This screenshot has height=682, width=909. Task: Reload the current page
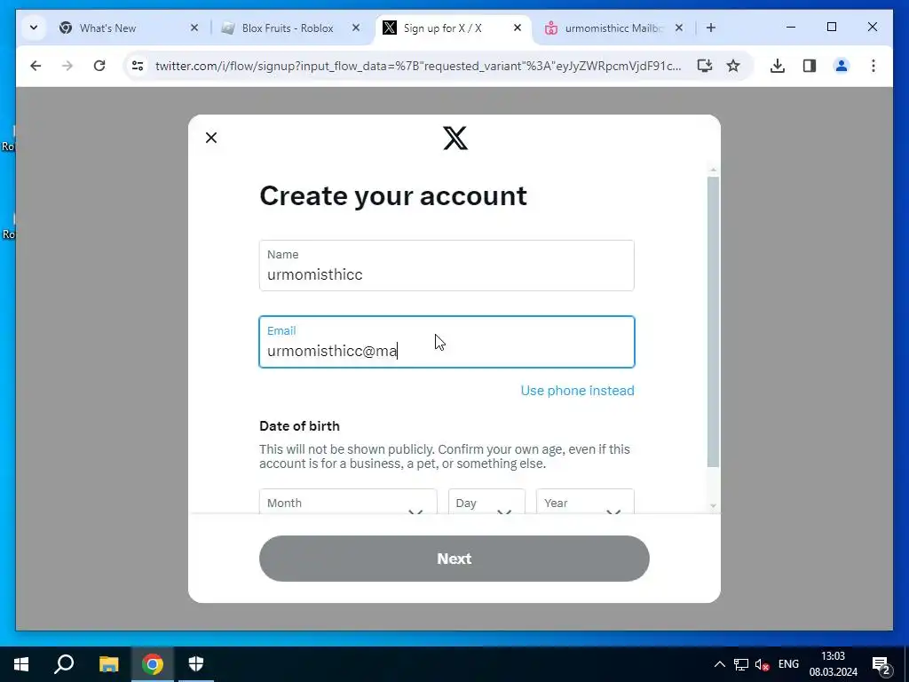(99, 66)
